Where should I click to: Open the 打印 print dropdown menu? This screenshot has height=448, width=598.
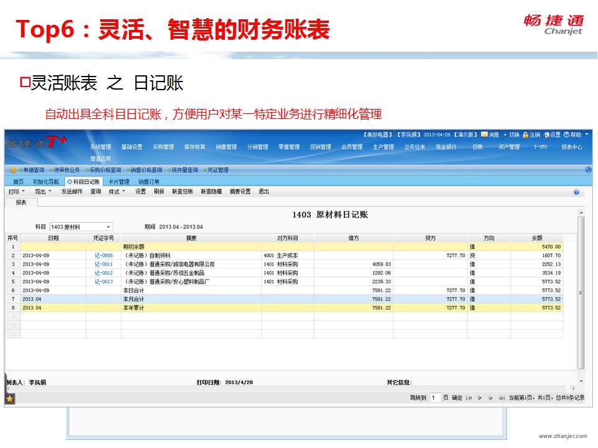click(x=17, y=192)
